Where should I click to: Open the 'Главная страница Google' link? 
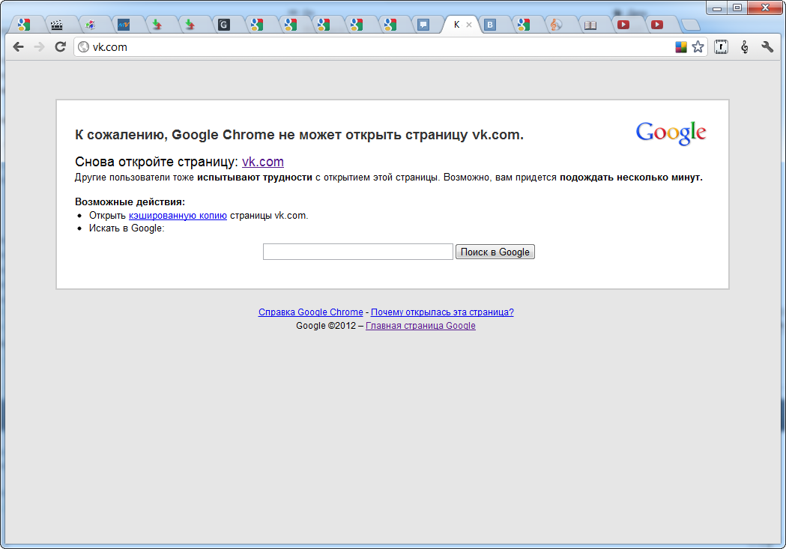[420, 326]
